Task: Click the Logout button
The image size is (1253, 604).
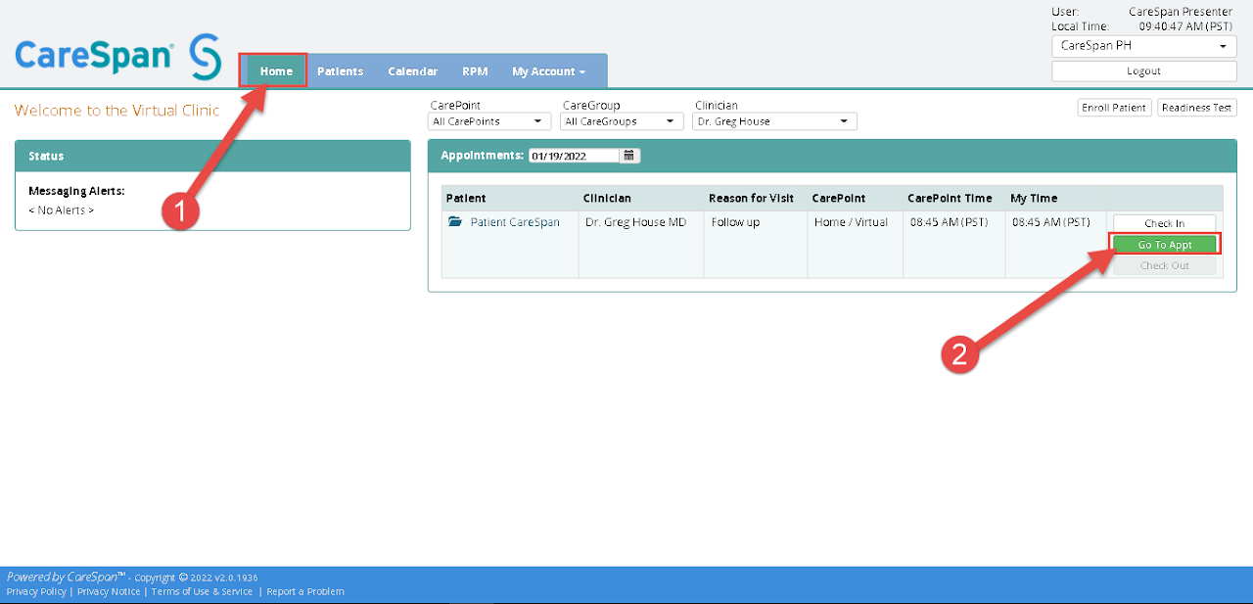Action: [x=1143, y=71]
